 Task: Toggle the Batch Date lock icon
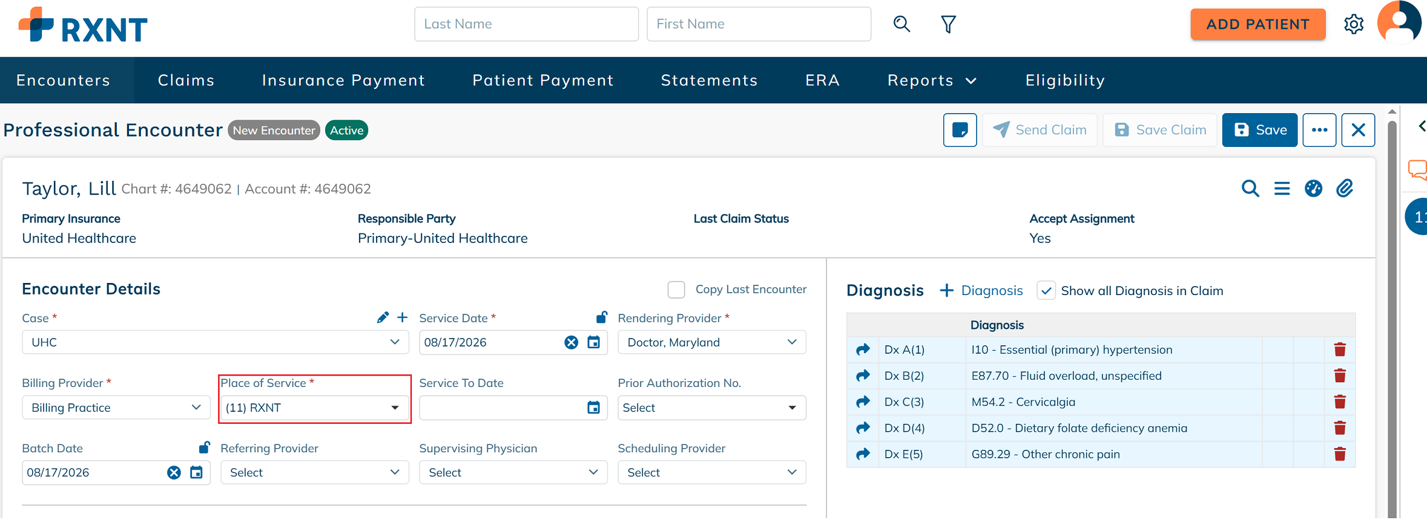[x=205, y=447]
